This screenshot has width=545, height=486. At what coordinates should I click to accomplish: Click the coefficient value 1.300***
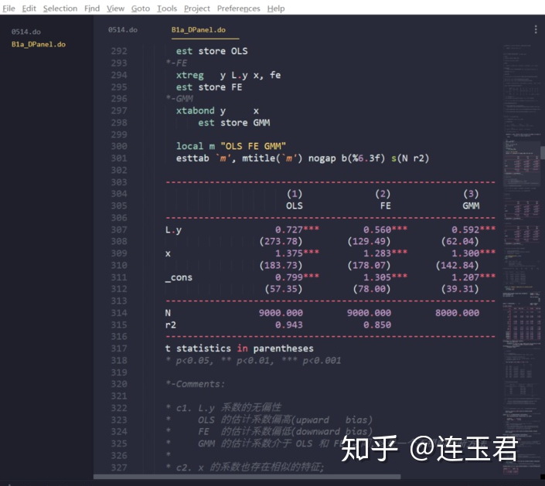click(473, 253)
